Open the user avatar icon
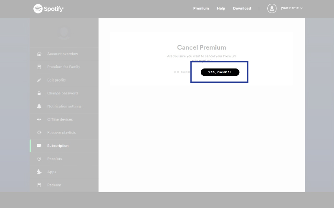Image resolution: width=334 pixels, height=208 pixels. (x=272, y=8)
